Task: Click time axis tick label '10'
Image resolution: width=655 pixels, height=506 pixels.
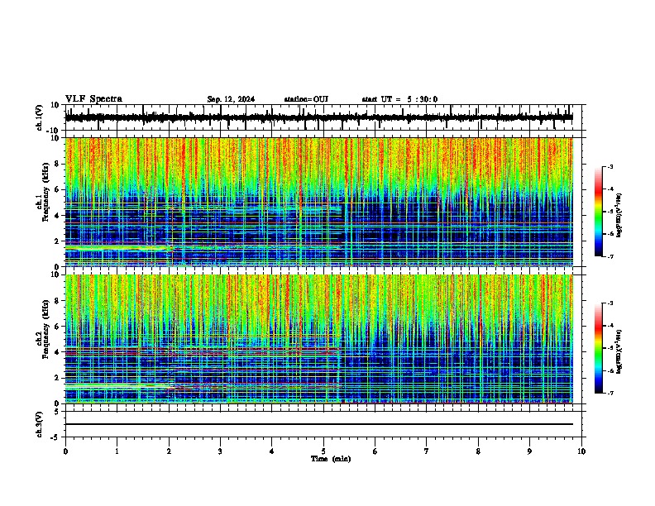Action: pyautogui.click(x=581, y=451)
